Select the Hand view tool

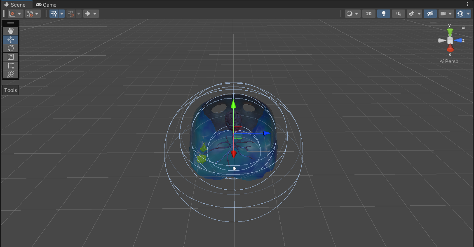click(11, 31)
